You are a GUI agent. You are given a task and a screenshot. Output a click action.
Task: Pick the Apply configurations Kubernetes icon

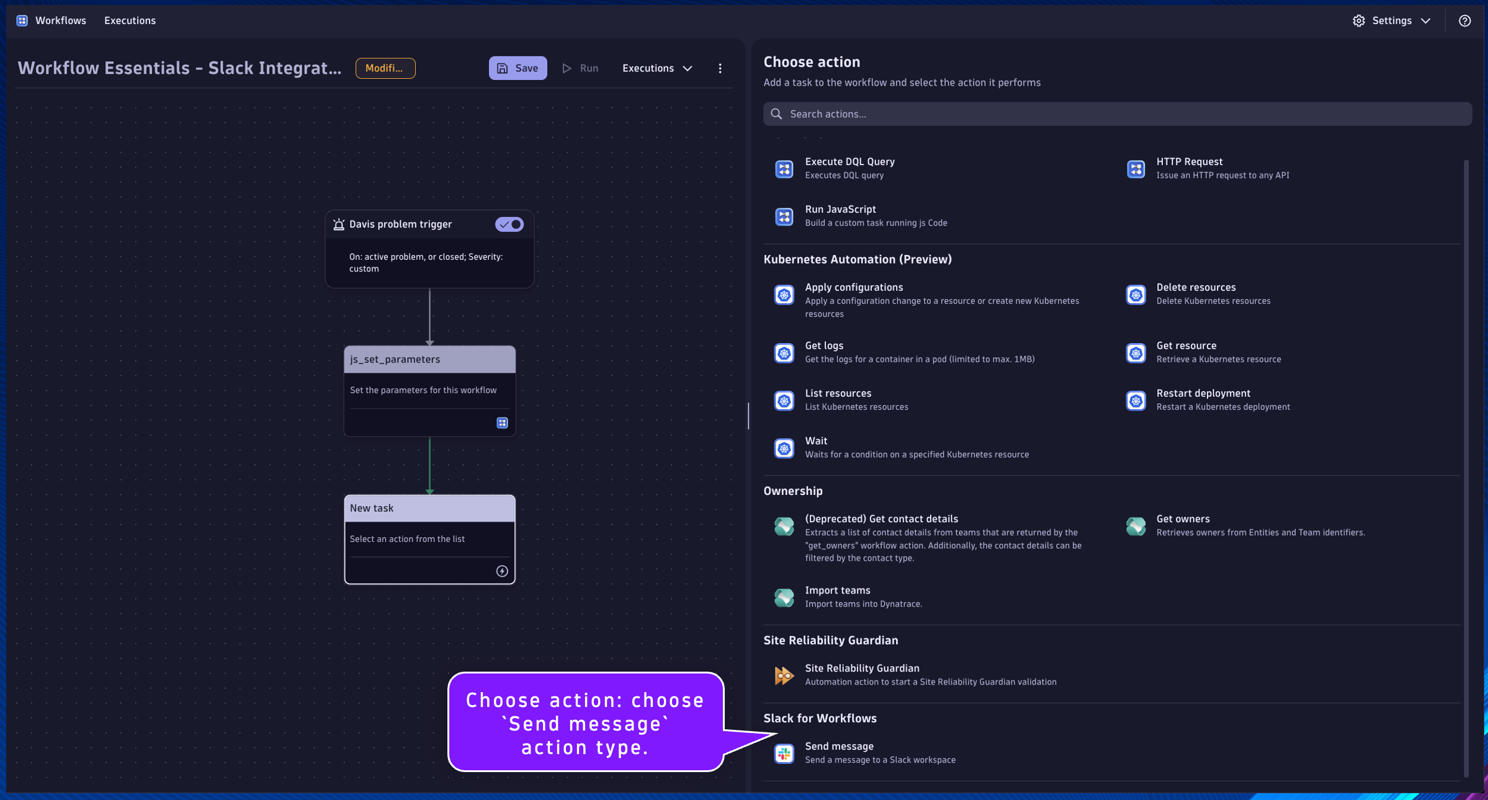[x=784, y=295]
